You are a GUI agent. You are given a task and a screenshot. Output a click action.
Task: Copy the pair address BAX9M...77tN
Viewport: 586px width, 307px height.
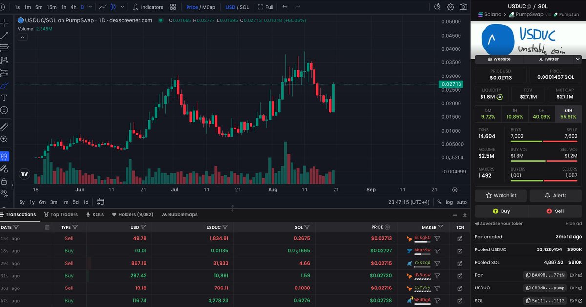tap(546, 275)
